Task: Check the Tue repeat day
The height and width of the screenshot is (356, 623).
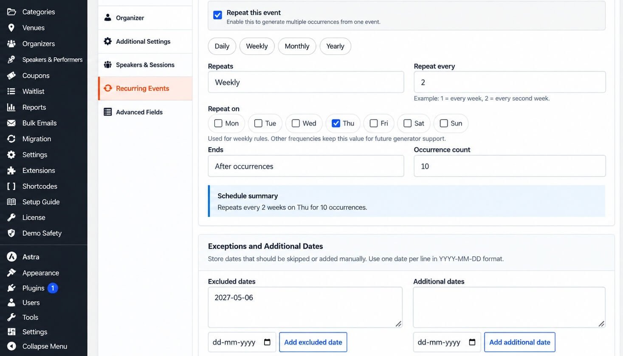Action: pyautogui.click(x=258, y=123)
